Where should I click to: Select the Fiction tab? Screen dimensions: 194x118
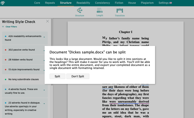[119, 3]
